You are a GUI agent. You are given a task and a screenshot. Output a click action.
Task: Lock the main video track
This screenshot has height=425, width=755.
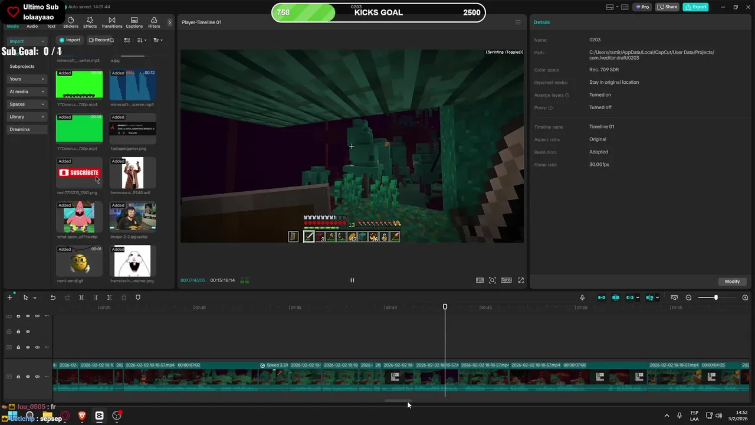18,376
